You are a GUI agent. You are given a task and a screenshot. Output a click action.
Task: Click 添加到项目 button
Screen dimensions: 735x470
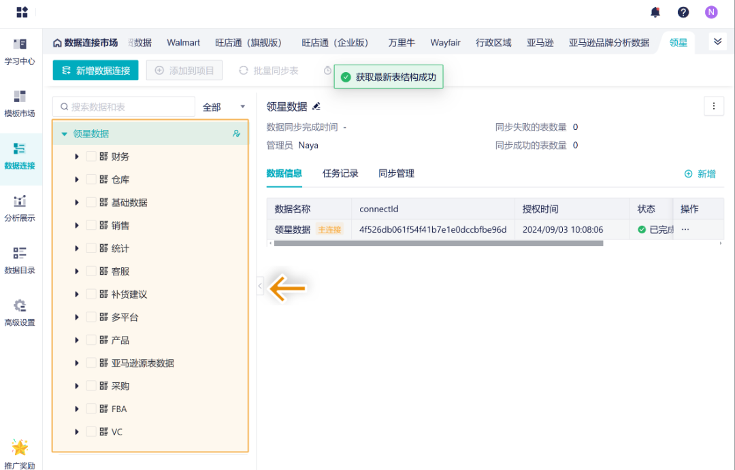point(184,70)
